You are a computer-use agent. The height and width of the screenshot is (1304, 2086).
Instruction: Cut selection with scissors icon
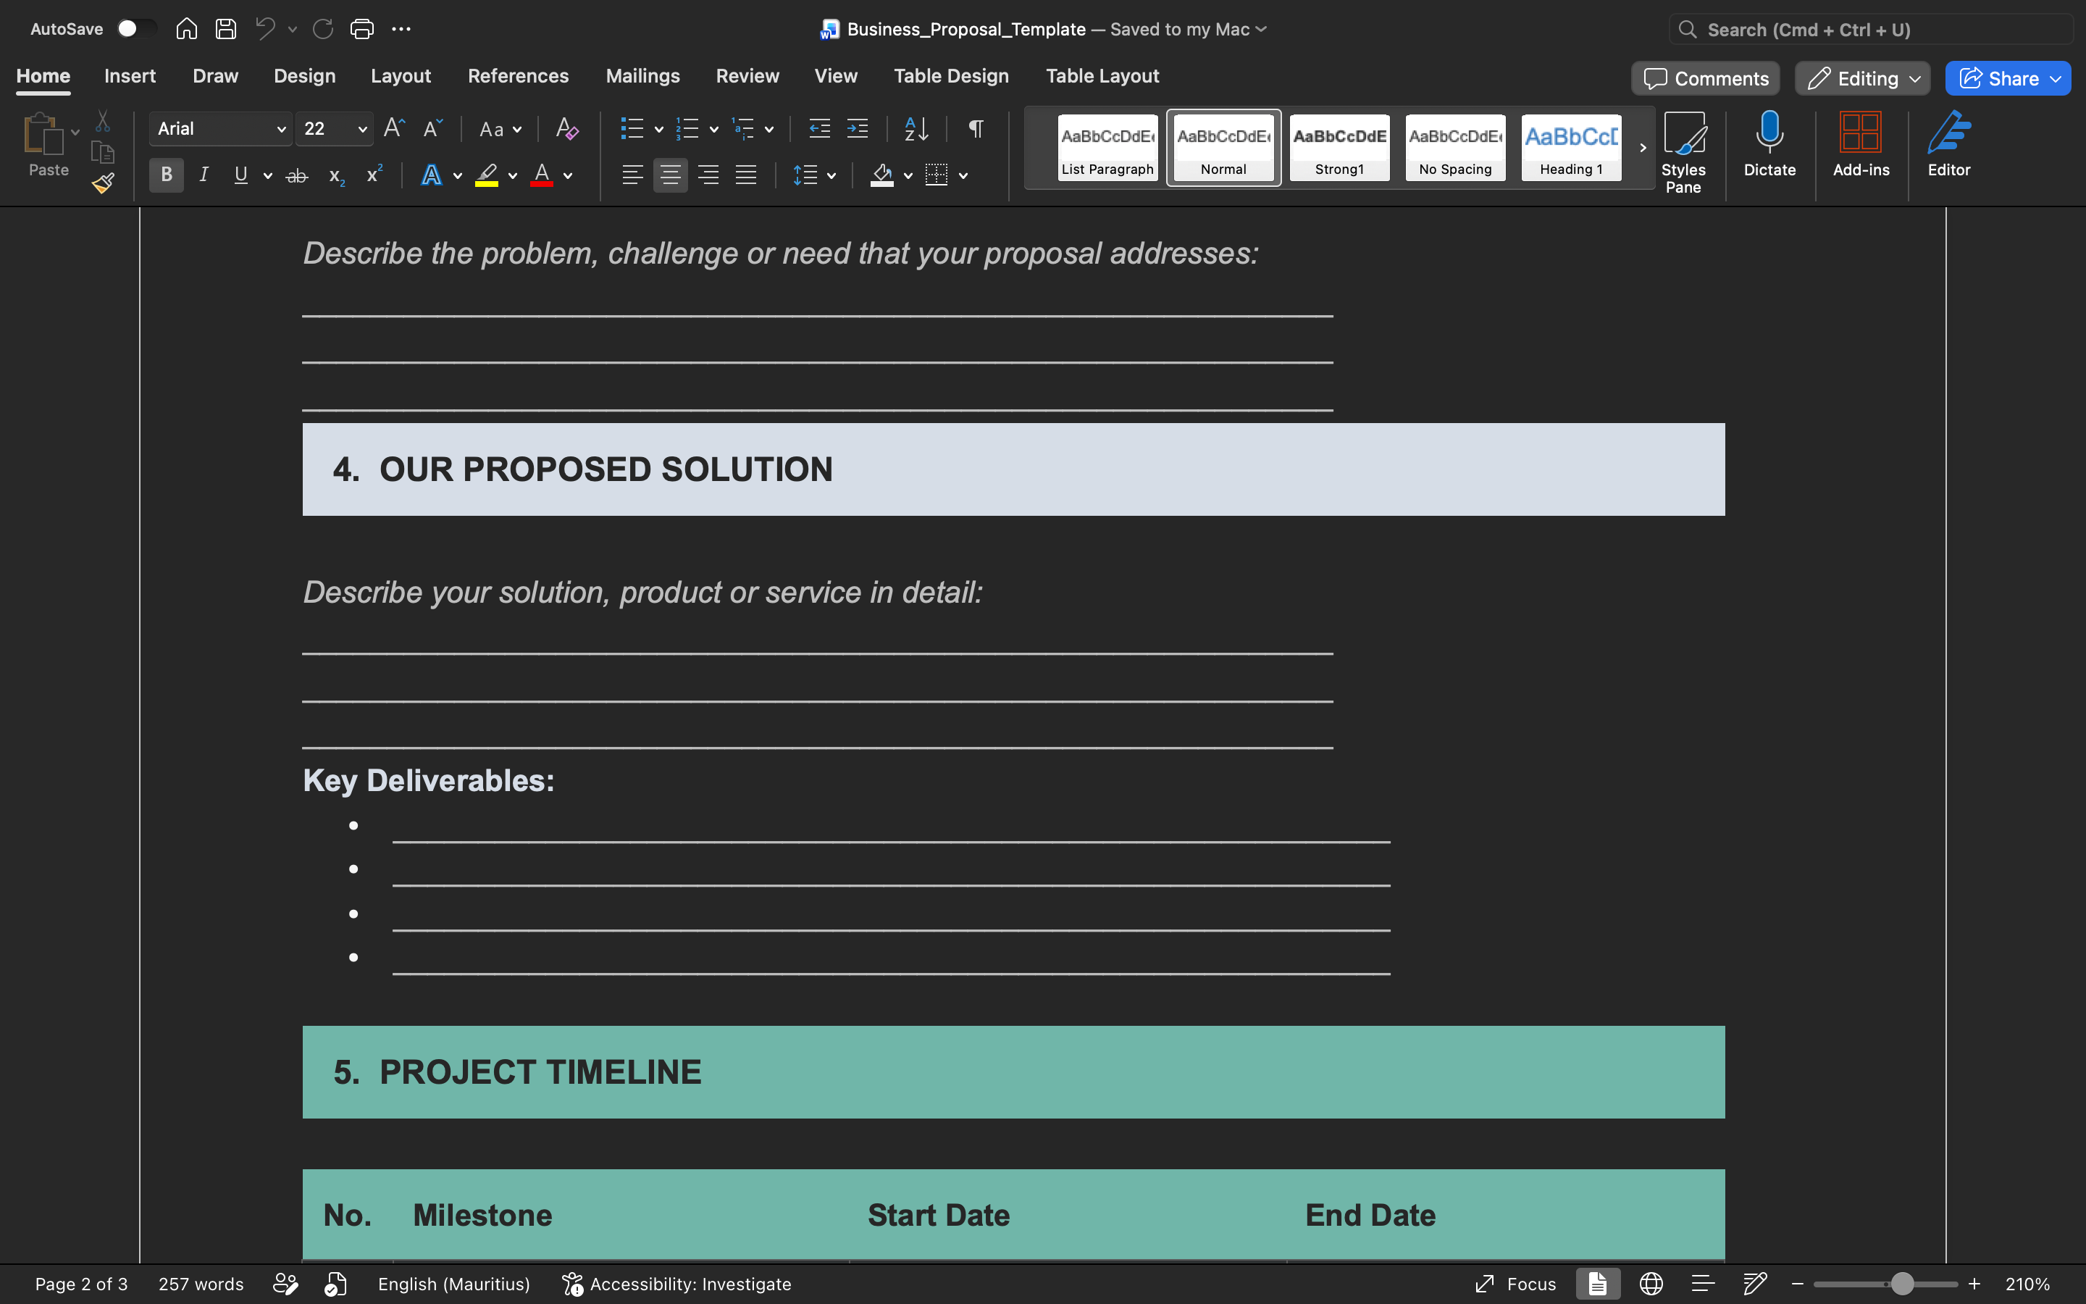point(103,121)
